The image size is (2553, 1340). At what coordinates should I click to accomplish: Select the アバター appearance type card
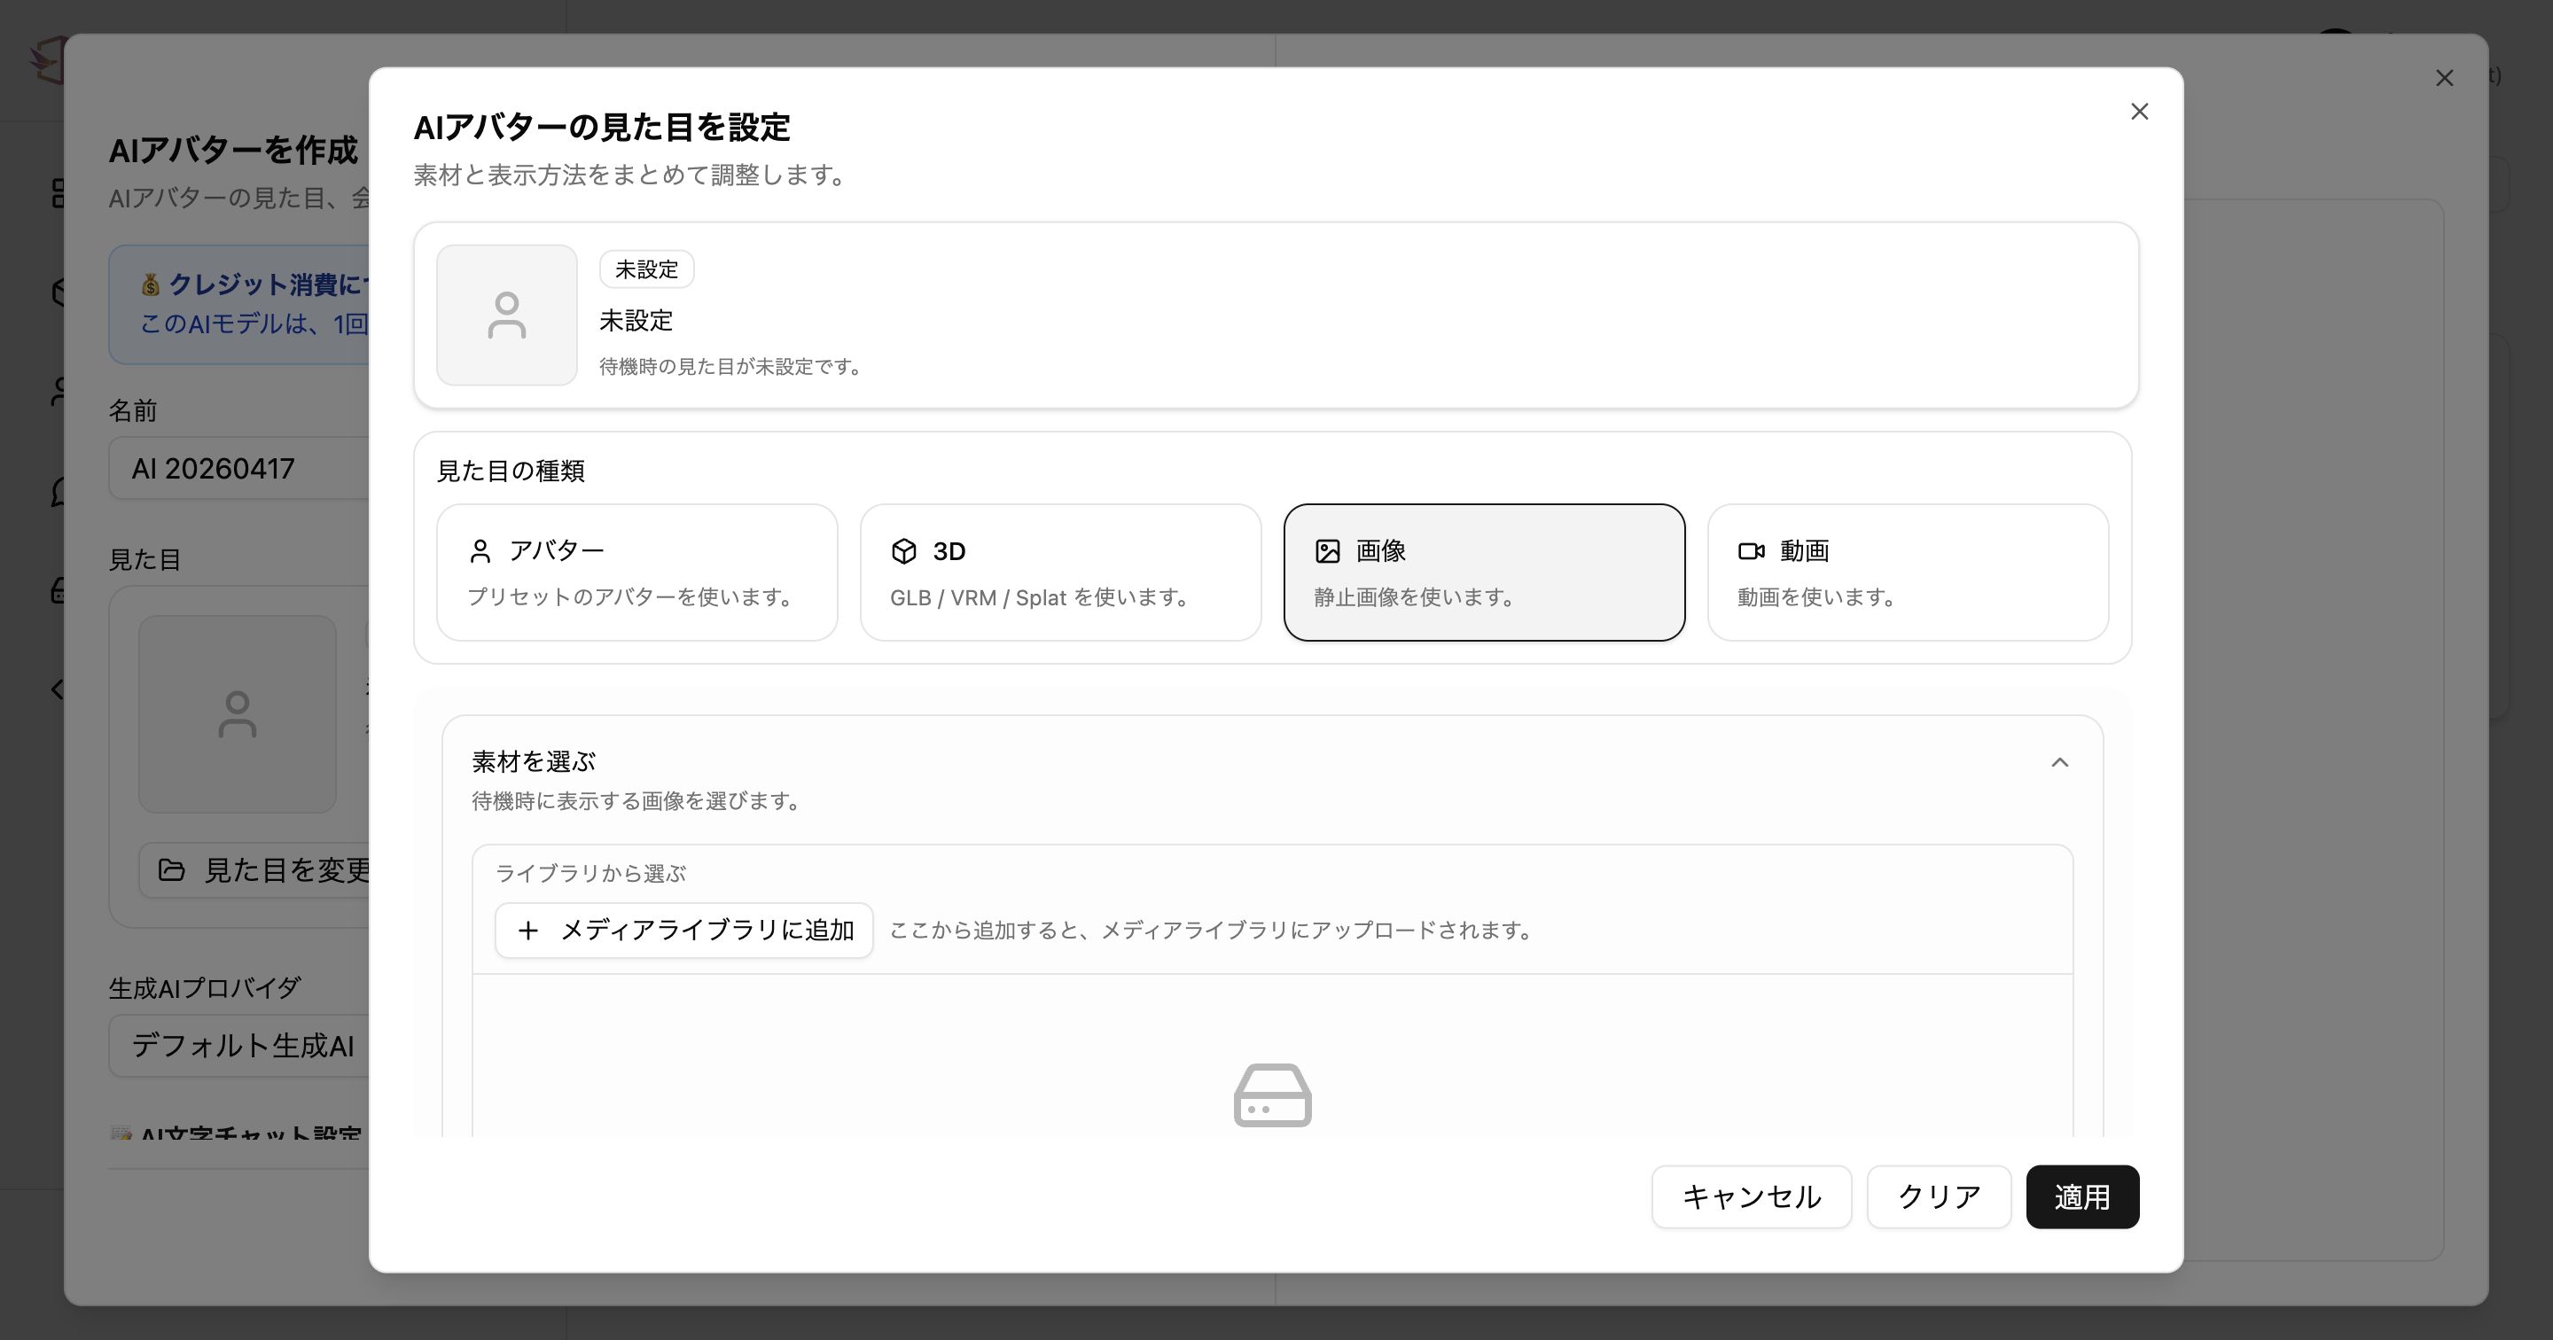tap(637, 572)
